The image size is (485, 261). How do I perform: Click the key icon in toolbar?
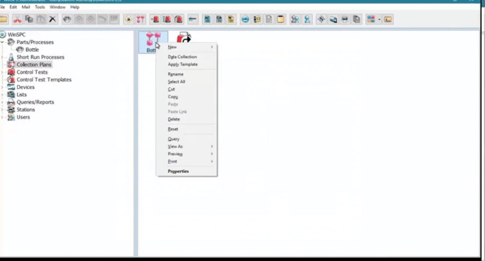click(192, 19)
